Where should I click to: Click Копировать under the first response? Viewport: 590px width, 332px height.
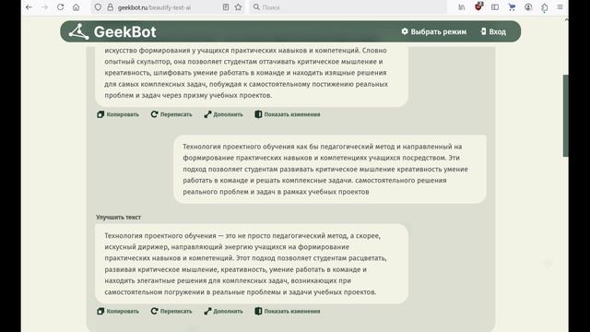tap(118, 114)
